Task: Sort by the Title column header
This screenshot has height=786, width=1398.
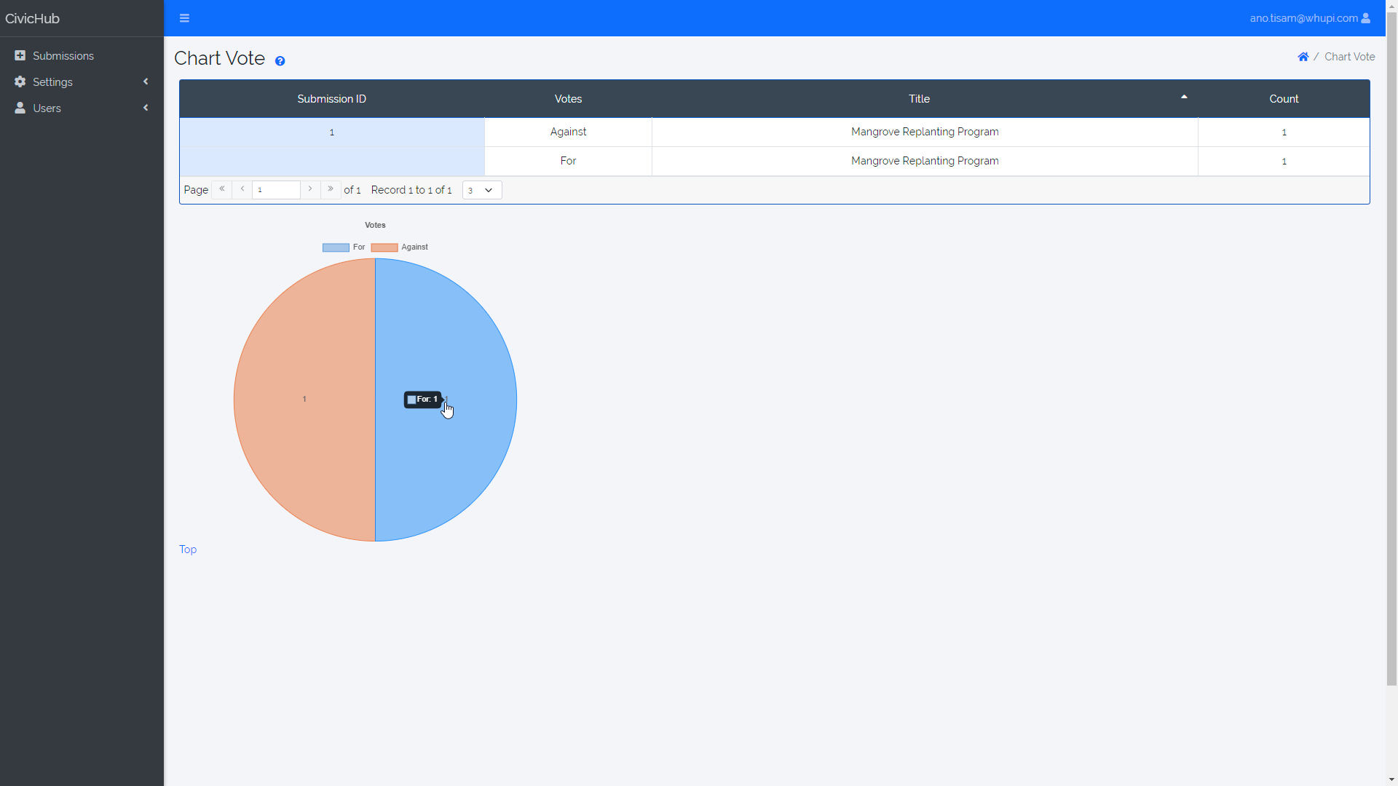Action: 919,99
